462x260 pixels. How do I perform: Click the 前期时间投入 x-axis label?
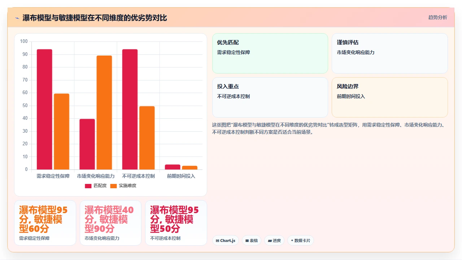coord(181,176)
